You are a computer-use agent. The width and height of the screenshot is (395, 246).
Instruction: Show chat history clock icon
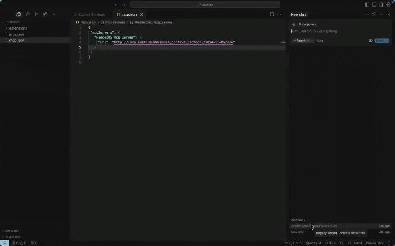[374, 14]
